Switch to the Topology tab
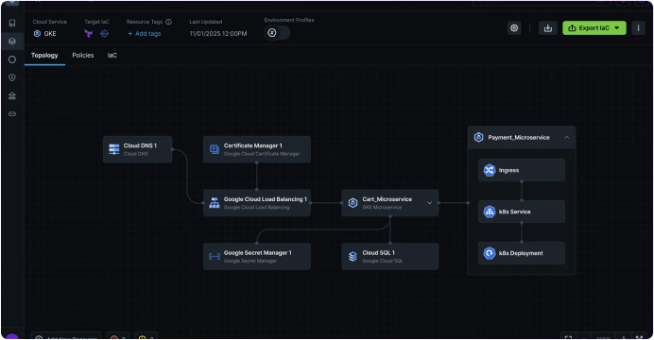Viewport: 654px width, 340px height. (44, 56)
